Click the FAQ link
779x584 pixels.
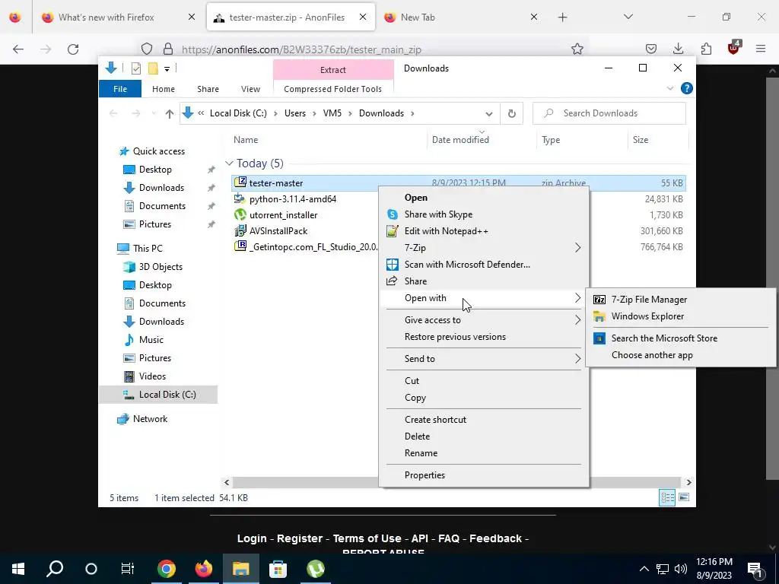449,538
